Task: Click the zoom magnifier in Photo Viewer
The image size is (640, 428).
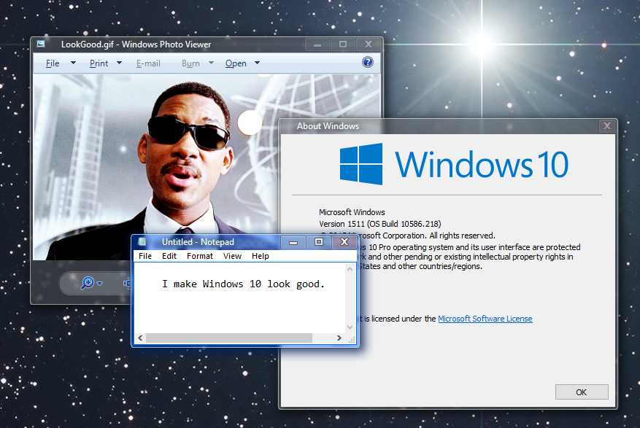Action: point(88,282)
